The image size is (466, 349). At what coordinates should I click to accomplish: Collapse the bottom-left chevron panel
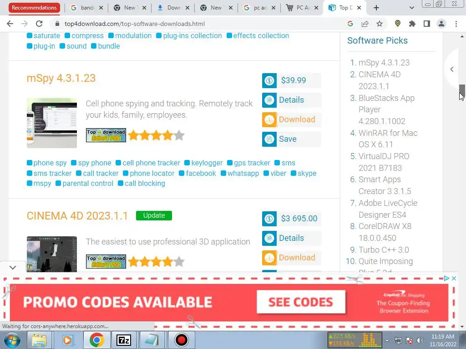click(x=12, y=268)
